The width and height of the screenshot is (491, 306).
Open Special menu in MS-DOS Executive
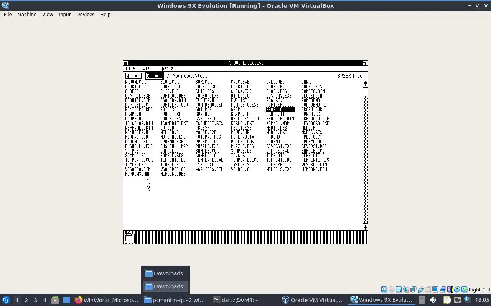[x=167, y=69]
